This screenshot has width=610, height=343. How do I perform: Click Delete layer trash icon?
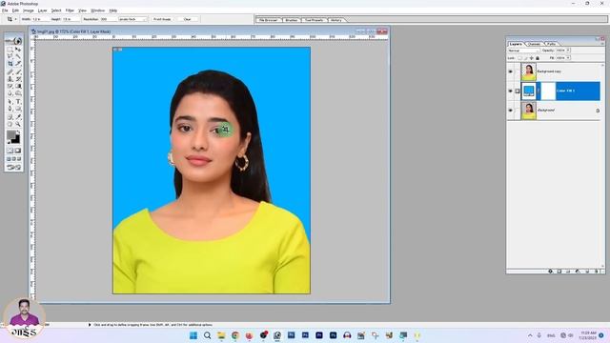pos(597,271)
